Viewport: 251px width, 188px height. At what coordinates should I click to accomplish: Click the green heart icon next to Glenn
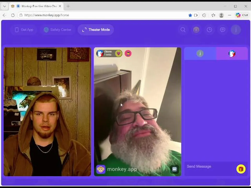119,53
